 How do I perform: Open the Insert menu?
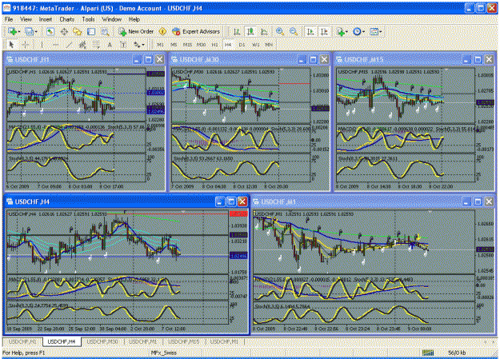coord(46,19)
